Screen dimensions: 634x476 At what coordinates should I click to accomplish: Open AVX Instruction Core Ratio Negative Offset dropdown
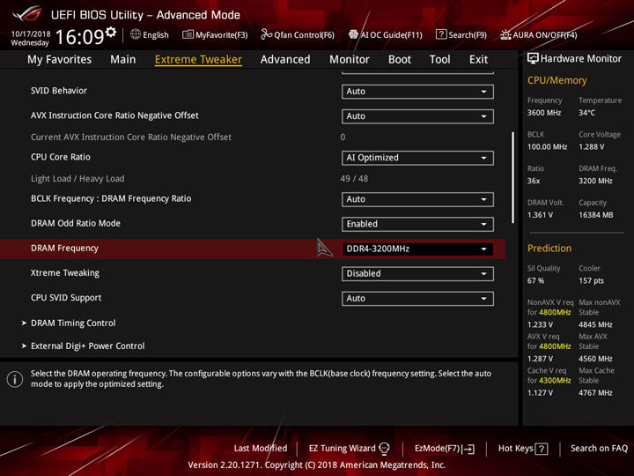pyautogui.click(x=417, y=116)
